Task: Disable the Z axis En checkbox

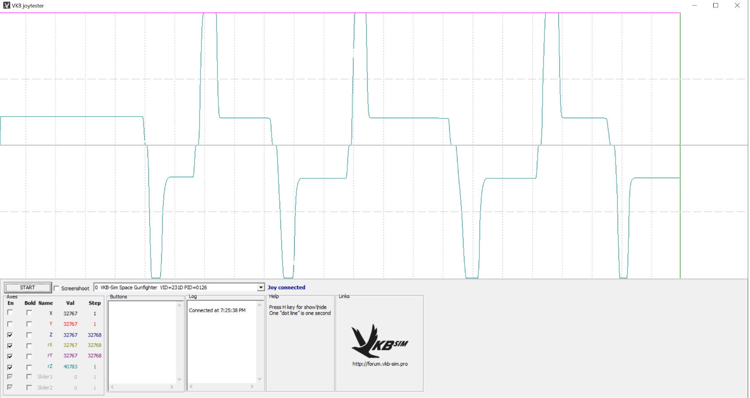Action: [x=10, y=335]
